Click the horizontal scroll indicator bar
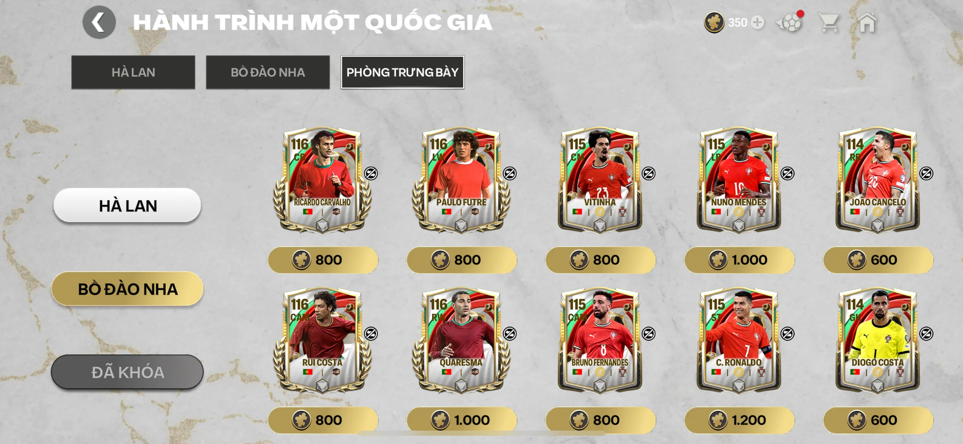Screen dimensions: 963x444 pos(481,433)
